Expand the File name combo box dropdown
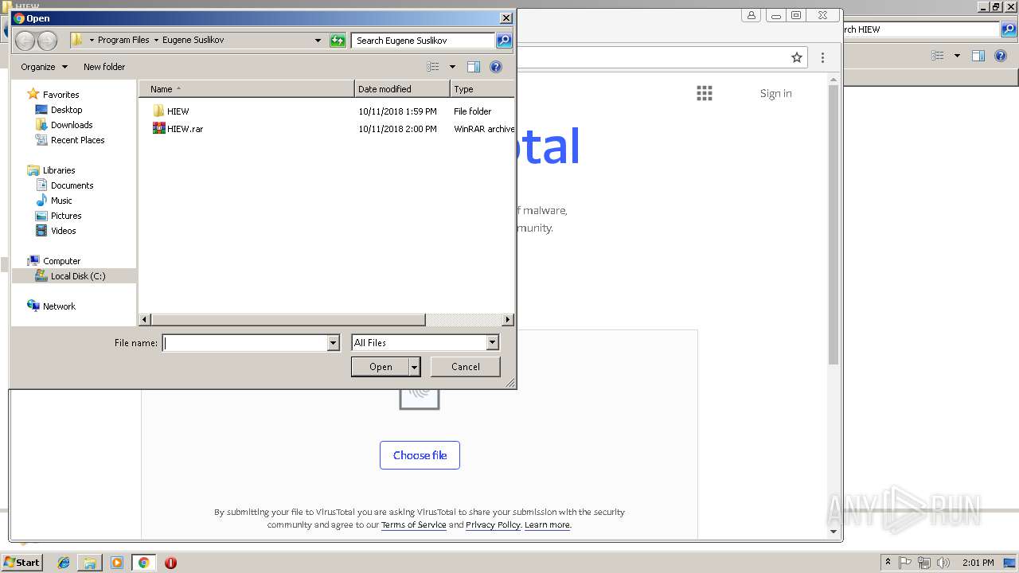Viewport: 1019px width, 573px height. tap(334, 342)
